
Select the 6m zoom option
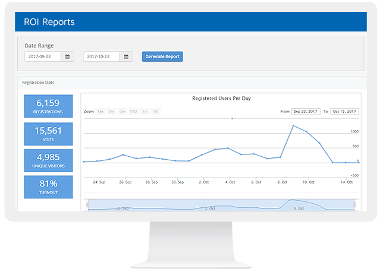[122, 111]
